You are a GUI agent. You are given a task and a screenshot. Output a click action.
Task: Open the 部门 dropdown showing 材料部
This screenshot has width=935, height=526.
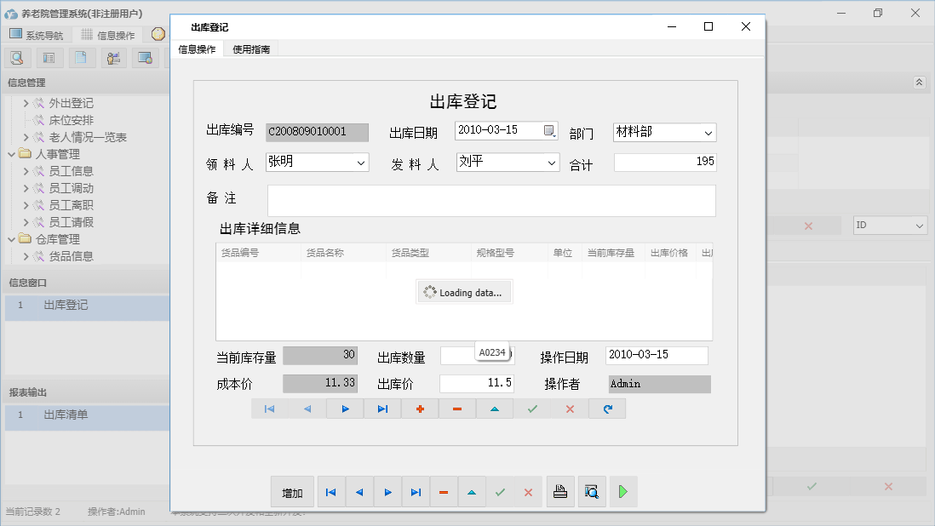tap(708, 133)
